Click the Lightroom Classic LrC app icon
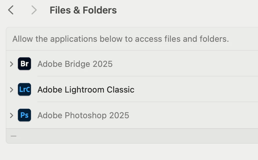258x160 pixels. point(24,89)
